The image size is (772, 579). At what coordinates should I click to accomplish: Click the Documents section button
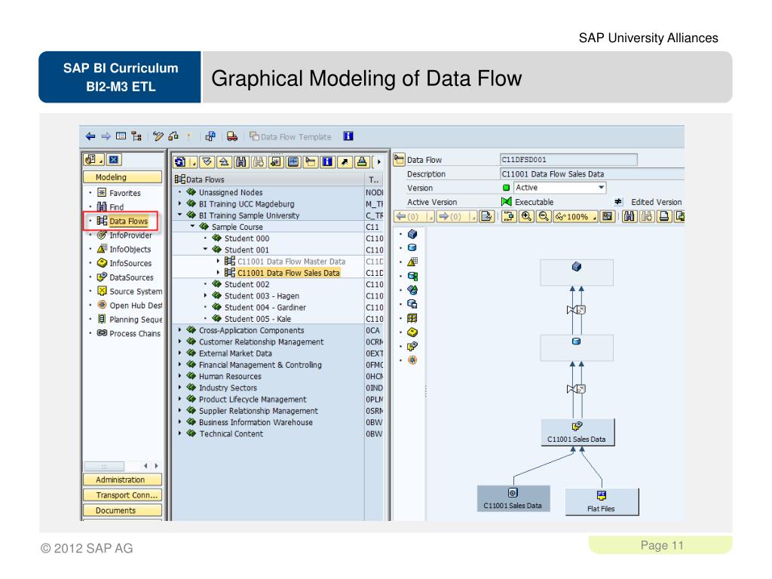123,510
